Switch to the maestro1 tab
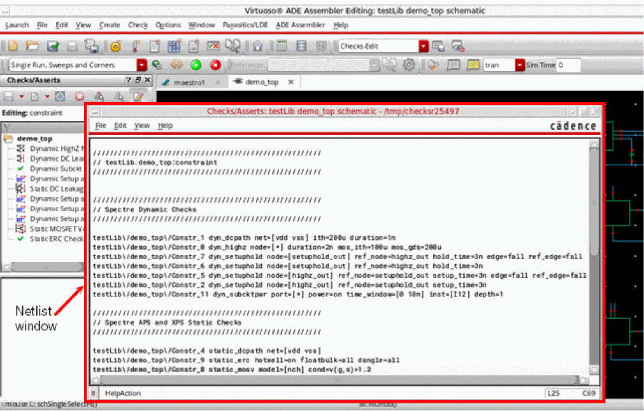Screen dimensions: 644x411 coord(189,83)
